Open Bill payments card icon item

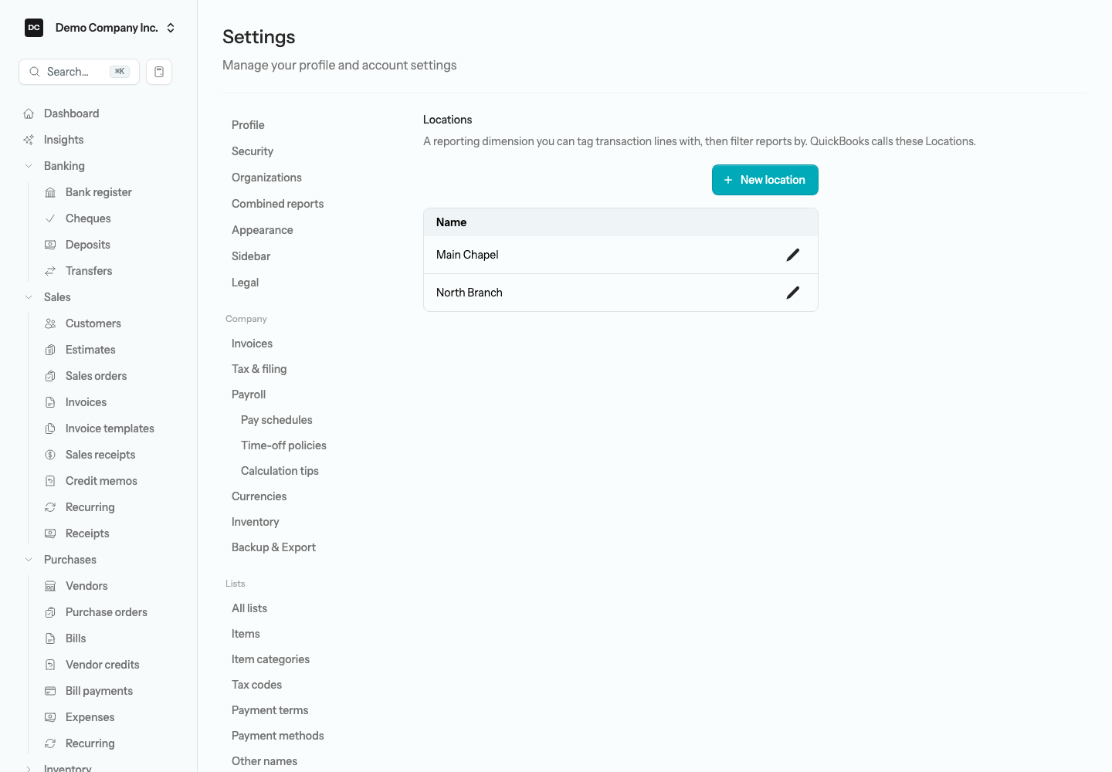coord(50,691)
